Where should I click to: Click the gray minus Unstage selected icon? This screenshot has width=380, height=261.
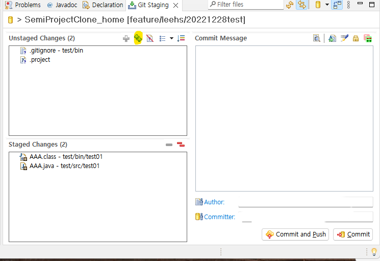point(169,145)
